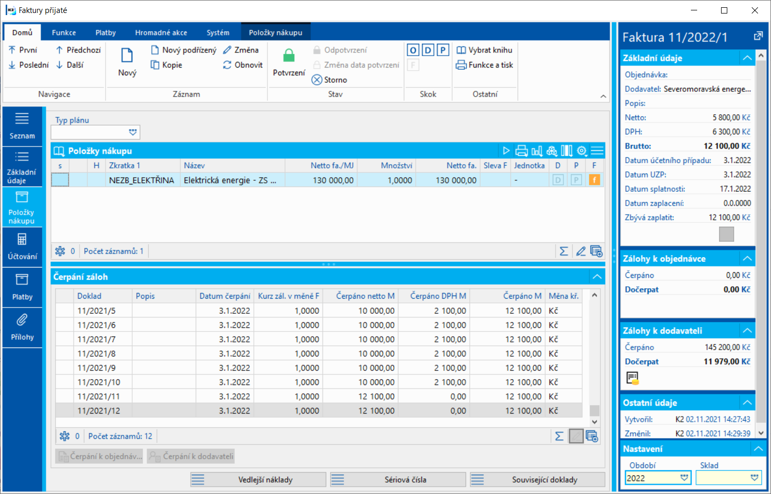The width and height of the screenshot is (771, 494).
Task: Open the Typ plánu dropdown
Action: pyautogui.click(x=133, y=132)
